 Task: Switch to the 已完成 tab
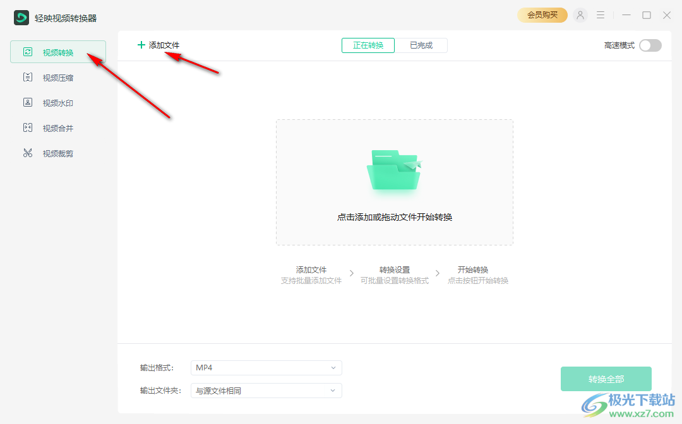(421, 45)
